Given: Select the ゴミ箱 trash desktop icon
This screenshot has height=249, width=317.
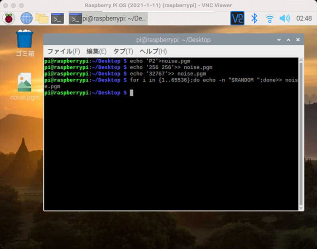Looking at the screenshot, I should click(x=24, y=43).
